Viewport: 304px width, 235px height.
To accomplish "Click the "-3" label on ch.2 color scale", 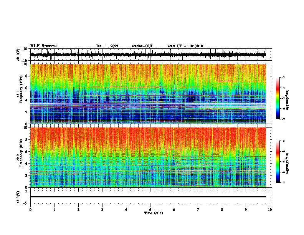I will [283, 141].
